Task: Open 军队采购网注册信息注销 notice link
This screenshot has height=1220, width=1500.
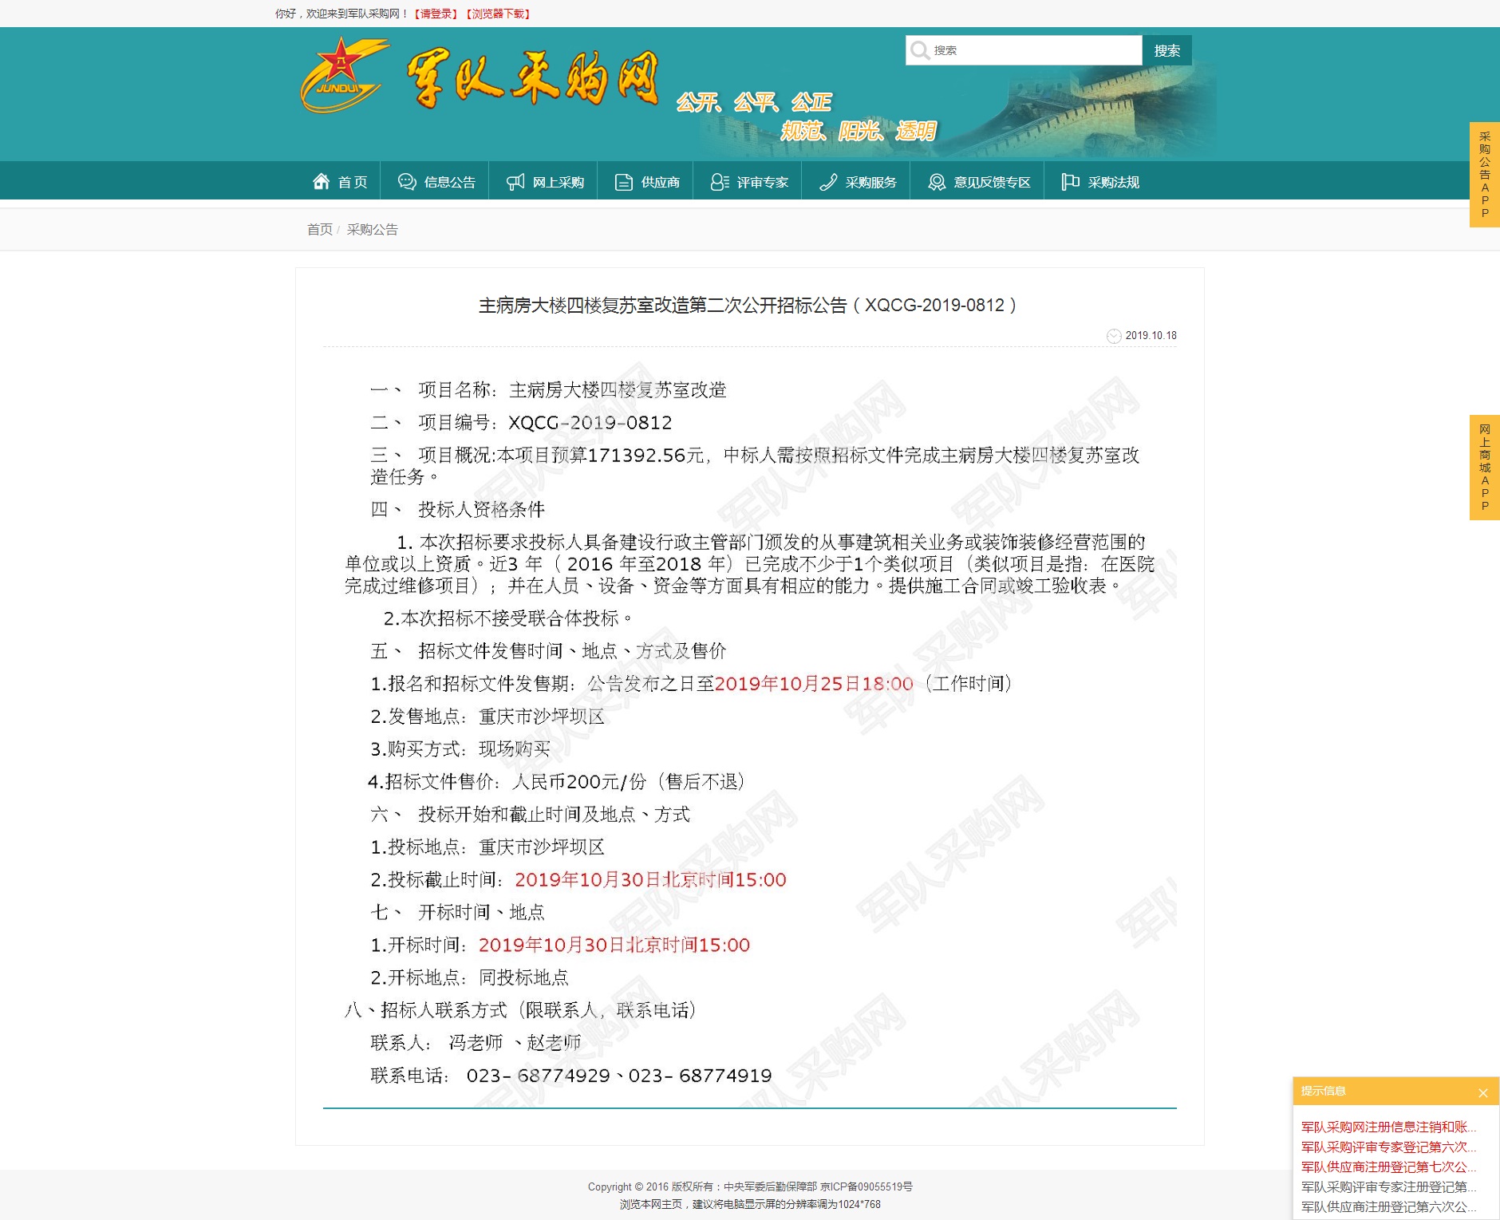Action: tap(1388, 1127)
